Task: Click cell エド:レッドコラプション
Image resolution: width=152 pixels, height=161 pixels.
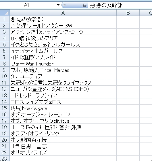Action: click(x=63, y=95)
